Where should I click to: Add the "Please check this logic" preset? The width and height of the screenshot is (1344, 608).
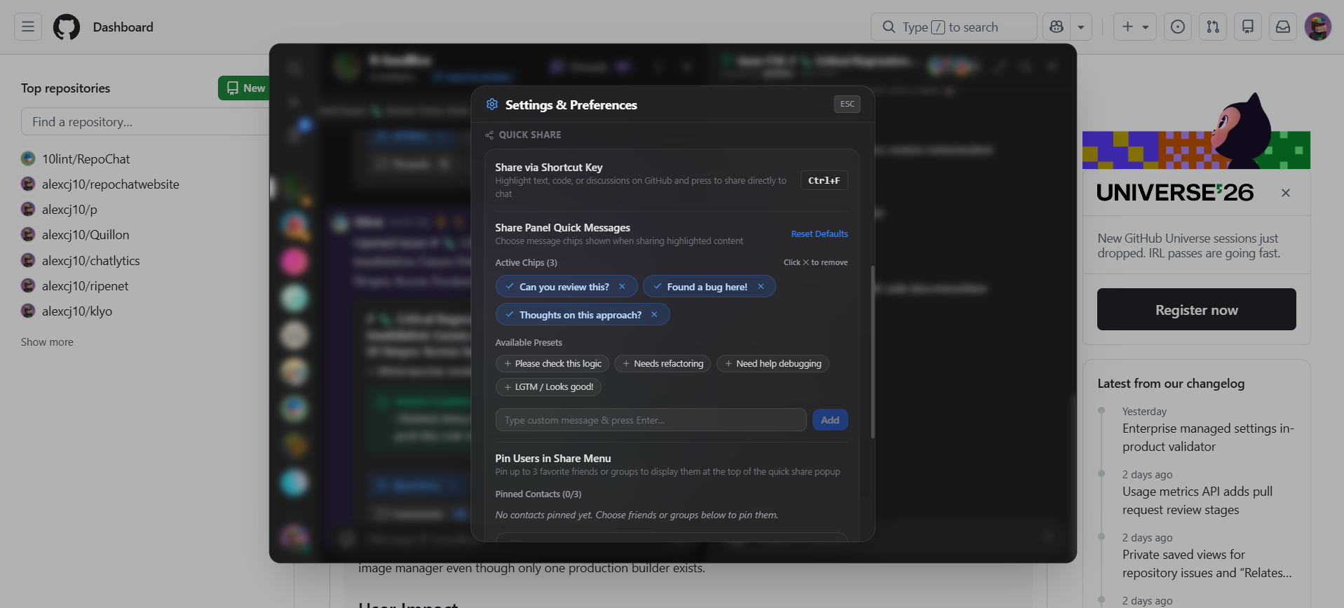tap(552, 363)
